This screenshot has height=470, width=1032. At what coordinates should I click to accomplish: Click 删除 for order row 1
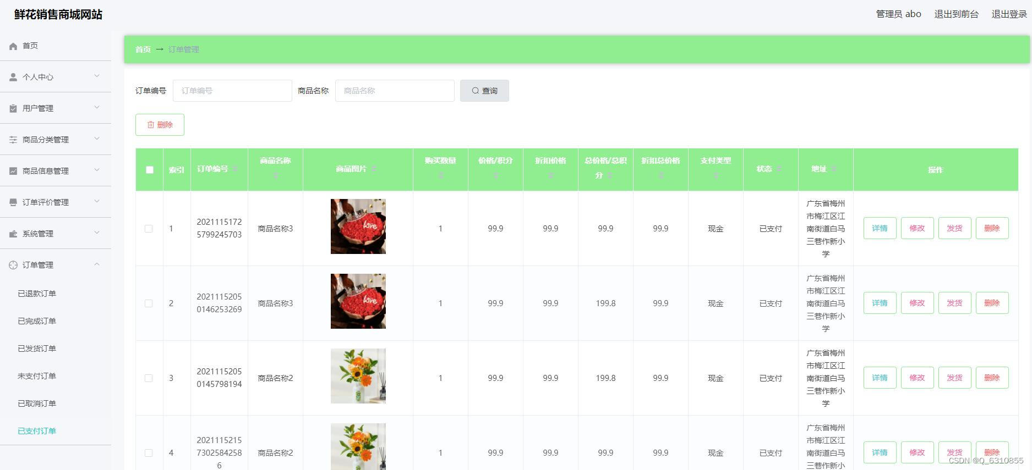click(992, 228)
